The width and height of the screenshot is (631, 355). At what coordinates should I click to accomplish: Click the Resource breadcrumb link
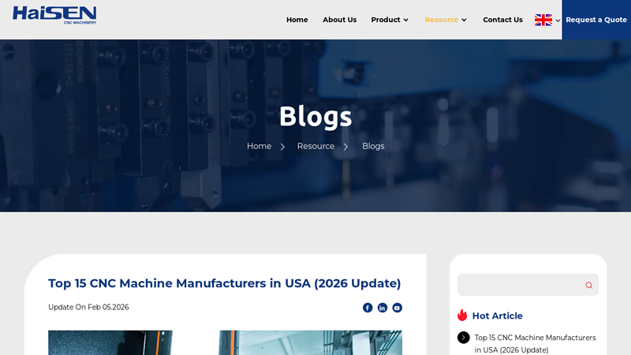(x=315, y=146)
